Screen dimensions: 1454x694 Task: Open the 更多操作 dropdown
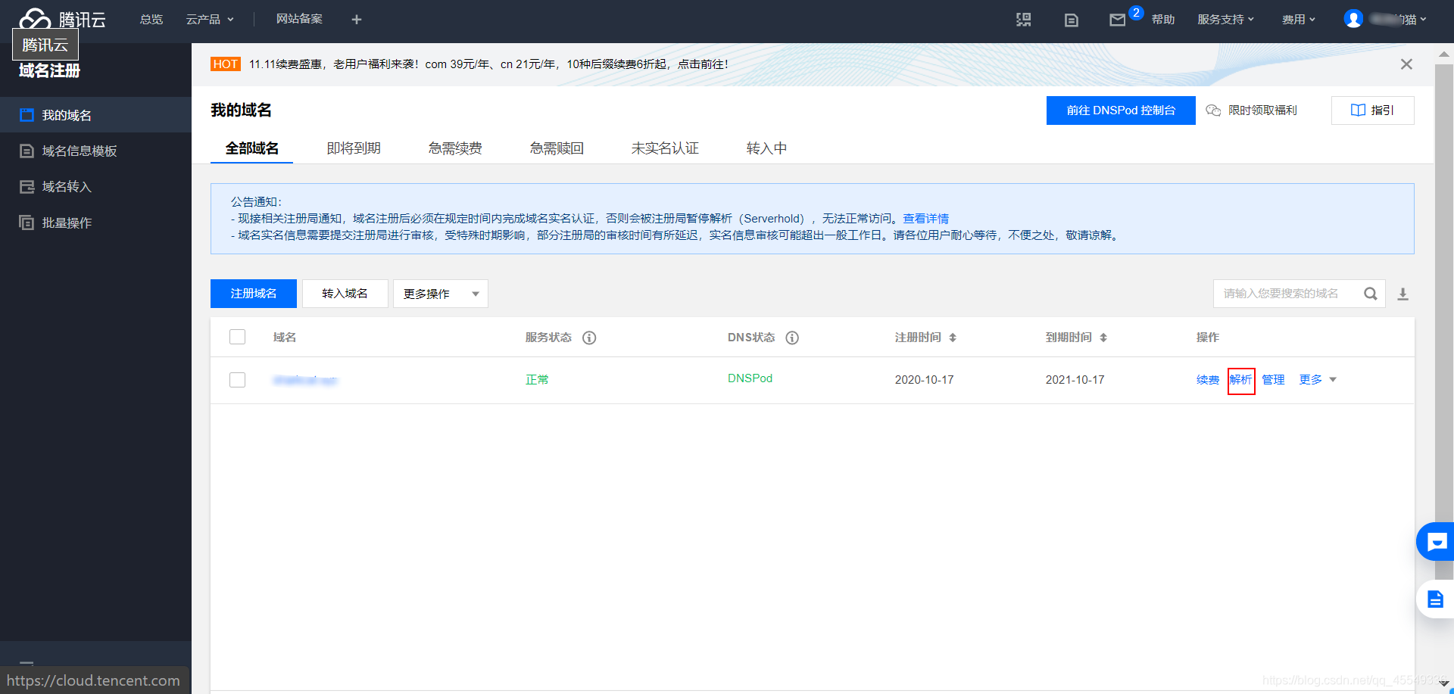point(441,294)
